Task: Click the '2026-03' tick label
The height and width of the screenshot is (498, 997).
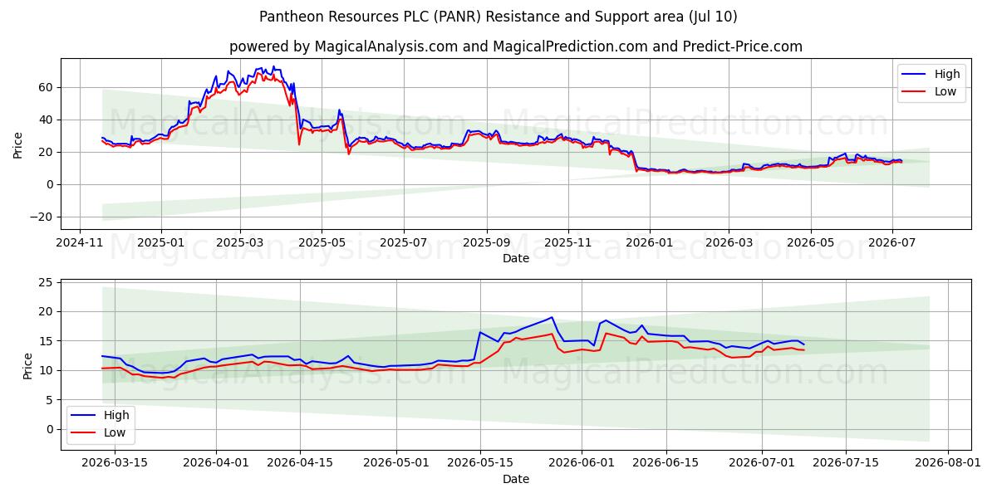Action: [729, 243]
